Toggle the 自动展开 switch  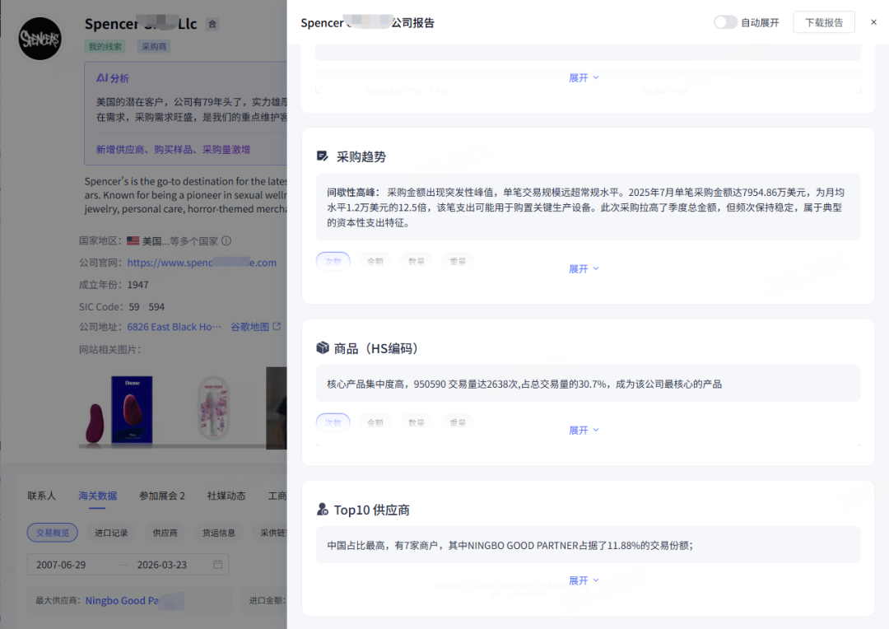click(725, 22)
